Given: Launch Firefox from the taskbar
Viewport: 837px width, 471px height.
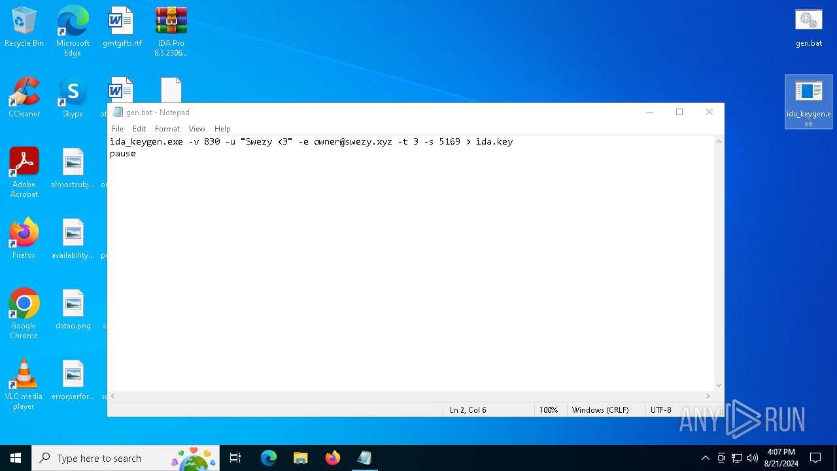Looking at the screenshot, I should (x=332, y=458).
